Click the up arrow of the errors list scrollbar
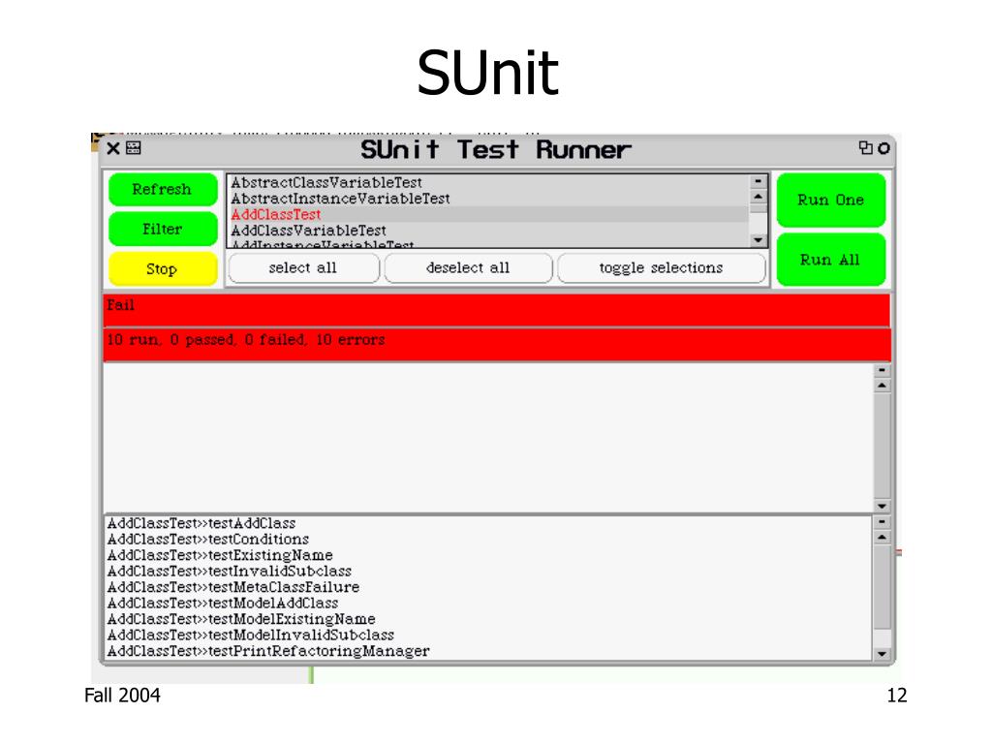992x744 pixels. tap(882, 537)
